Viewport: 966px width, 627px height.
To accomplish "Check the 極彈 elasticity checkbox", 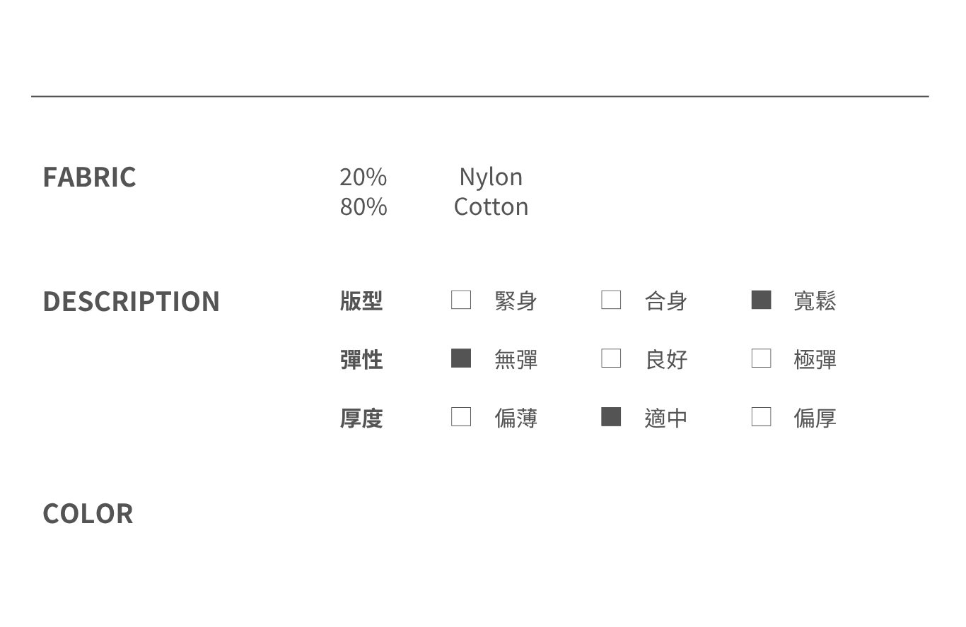I will coord(761,358).
